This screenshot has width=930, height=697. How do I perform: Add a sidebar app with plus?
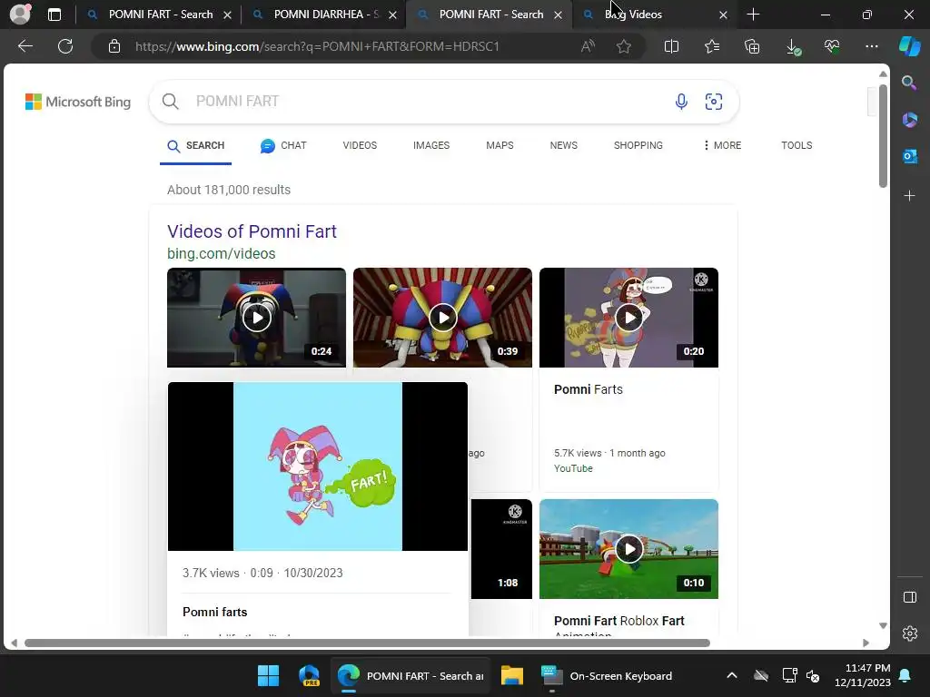coord(909,196)
